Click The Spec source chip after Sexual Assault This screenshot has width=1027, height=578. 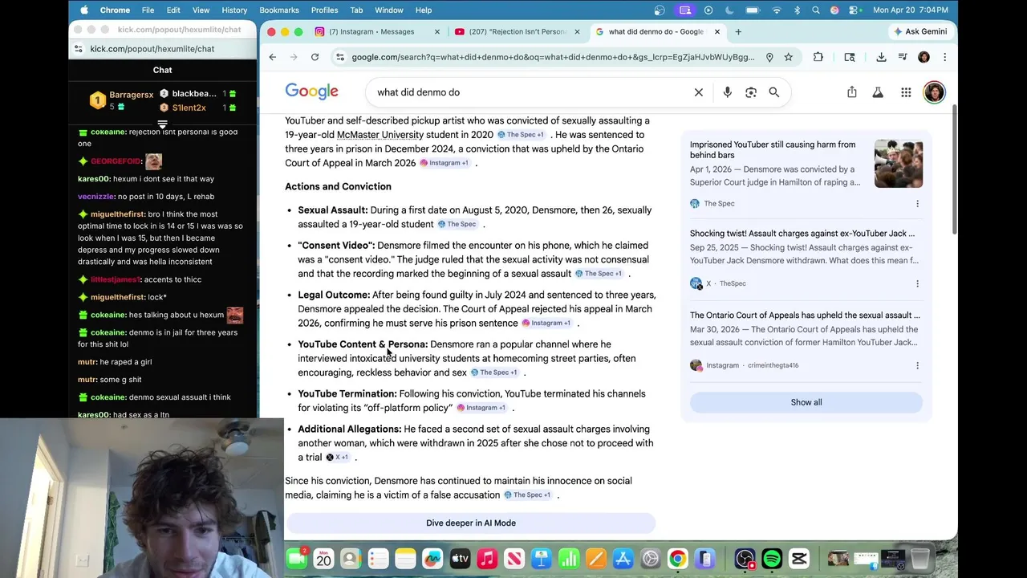pos(457,225)
